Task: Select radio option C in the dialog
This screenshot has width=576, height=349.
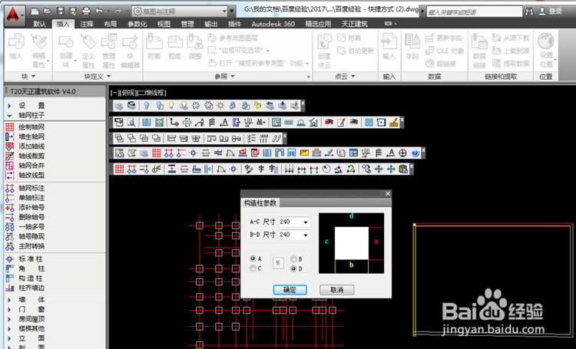Action: tap(253, 268)
